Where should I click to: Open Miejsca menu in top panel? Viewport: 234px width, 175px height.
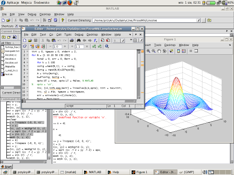pyautogui.click(x=27, y=3)
